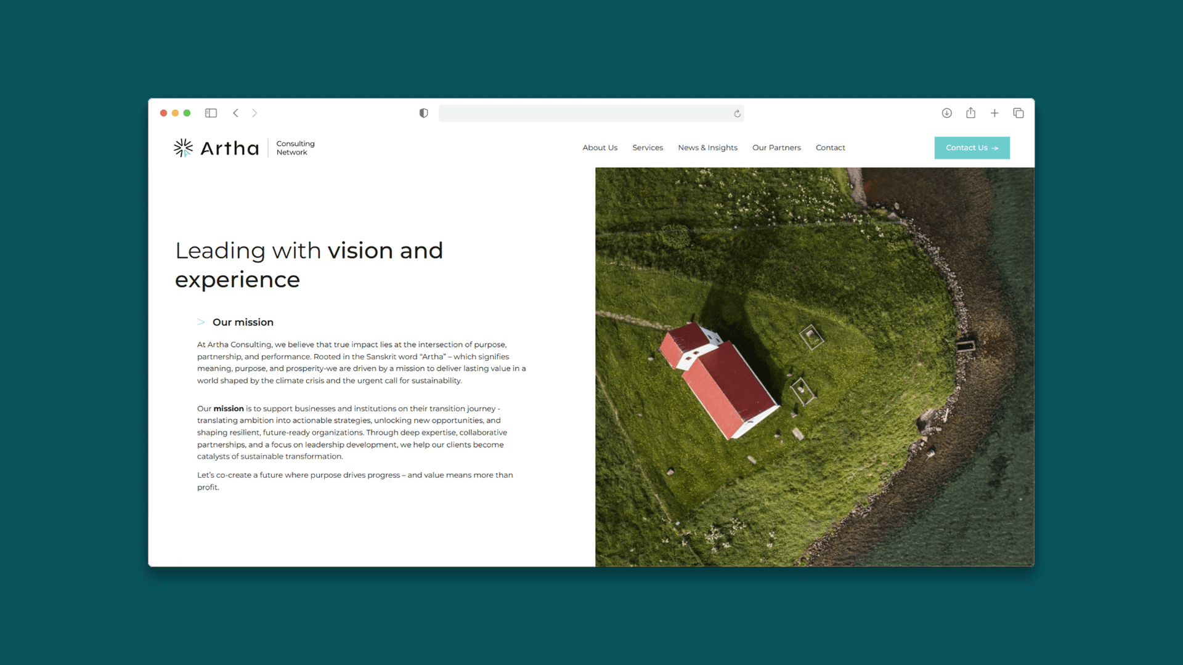Open the Services menu item
1183x665 pixels.
point(647,148)
